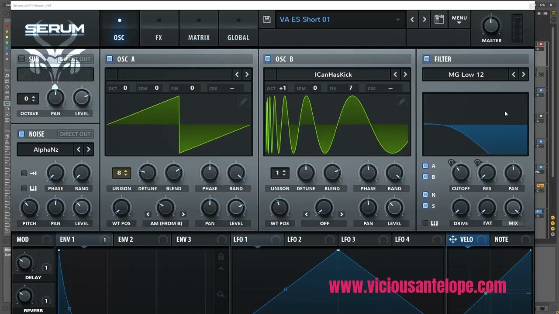Click next wavetable arrow for OSC A

pyautogui.click(x=247, y=75)
